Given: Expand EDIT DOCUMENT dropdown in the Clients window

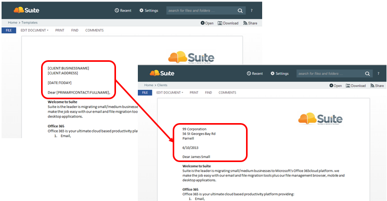Looking at the screenshot, I should click(x=170, y=92).
